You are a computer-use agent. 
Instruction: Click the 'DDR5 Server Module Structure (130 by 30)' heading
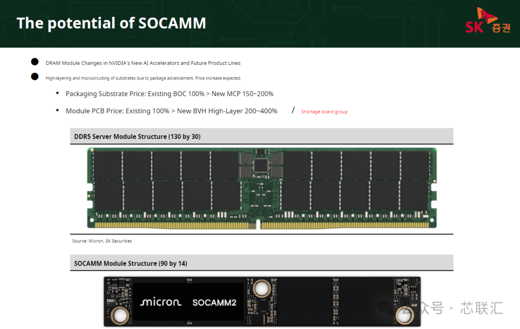point(137,137)
